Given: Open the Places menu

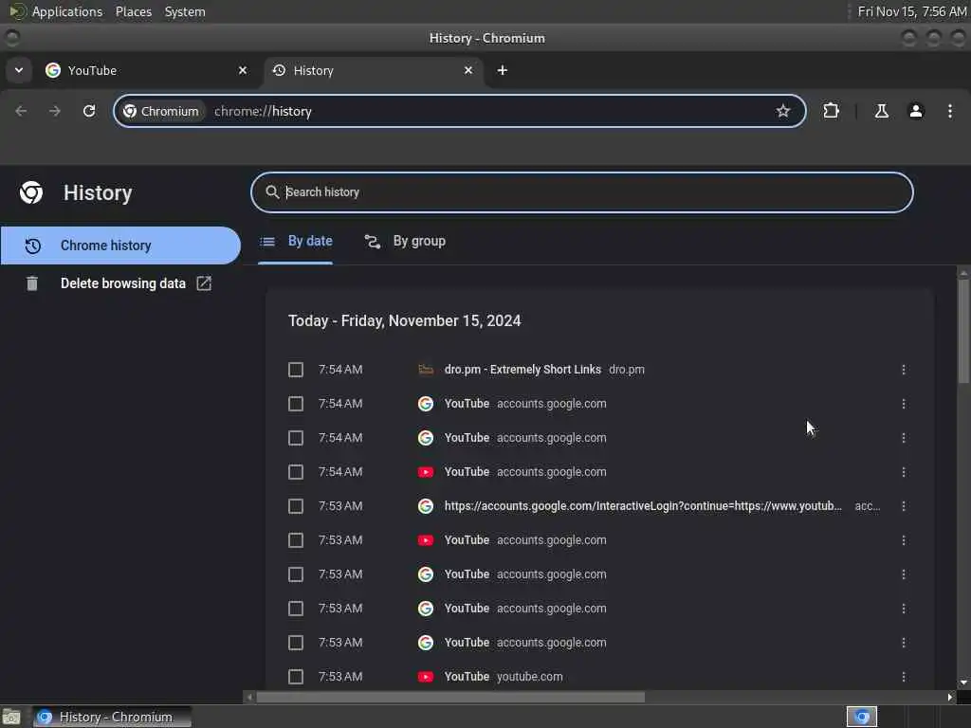Looking at the screenshot, I should pyautogui.click(x=133, y=11).
